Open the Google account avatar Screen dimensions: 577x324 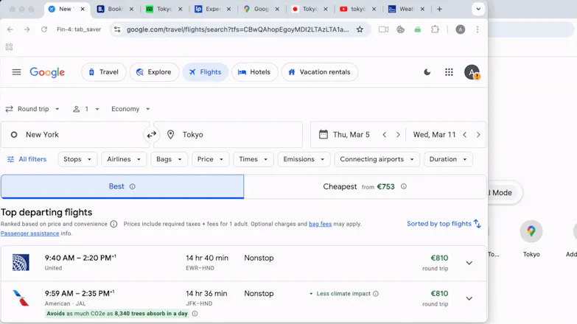pyautogui.click(x=472, y=72)
